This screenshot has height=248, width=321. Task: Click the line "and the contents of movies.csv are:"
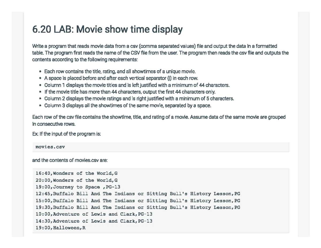70,160
